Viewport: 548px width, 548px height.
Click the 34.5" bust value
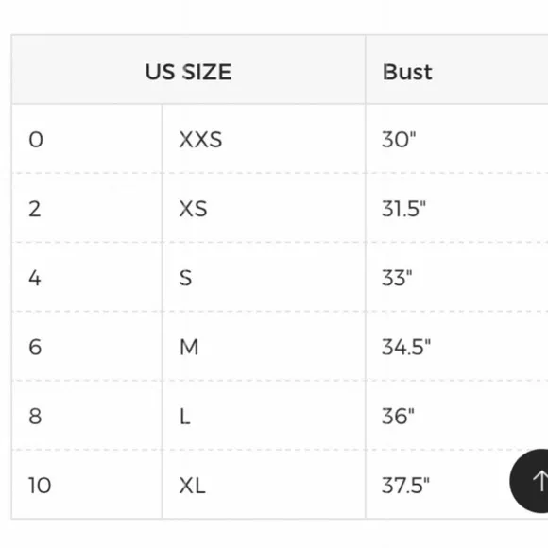(x=406, y=347)
